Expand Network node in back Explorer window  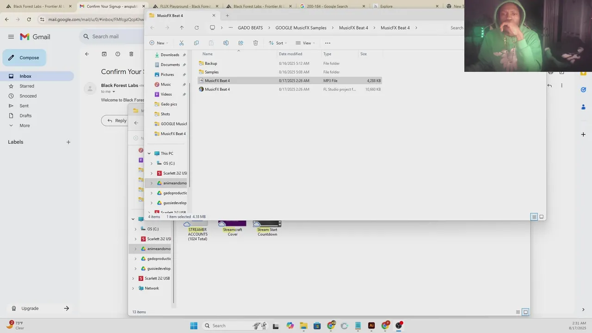[x=133, y=288]
